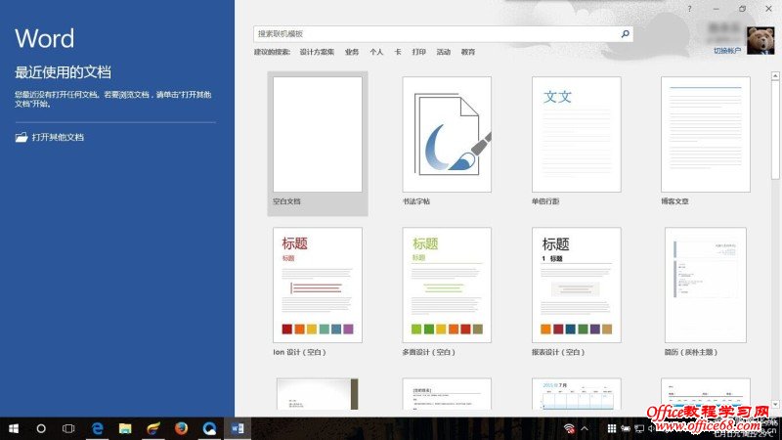
Task: Select the 业务 suggested search category
Action: click(x=352, y=52)
